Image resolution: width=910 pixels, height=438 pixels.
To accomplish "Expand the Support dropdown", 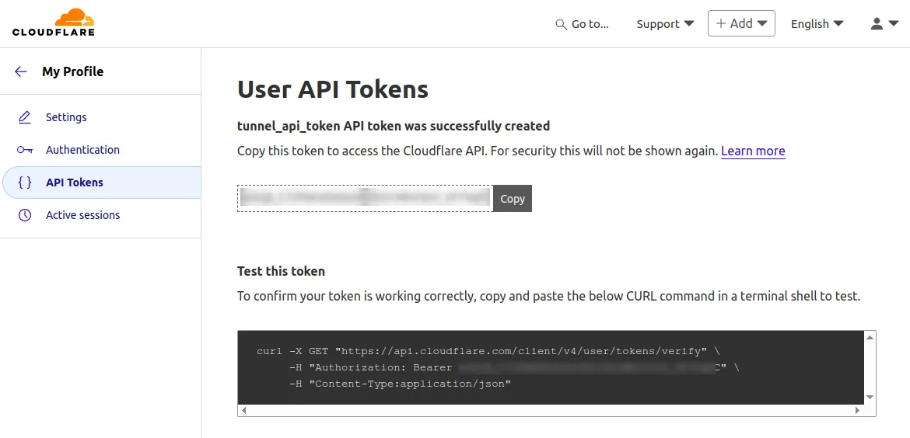I will pos(665,24).
